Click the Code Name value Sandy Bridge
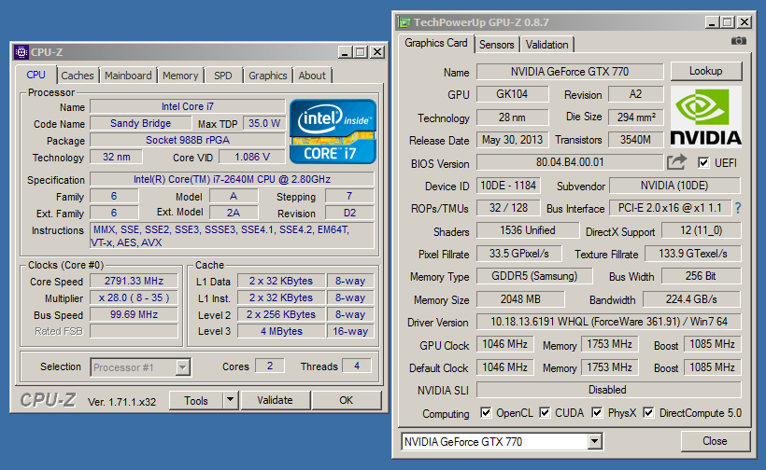Viewport: 766px width, 470px height. 141,123
